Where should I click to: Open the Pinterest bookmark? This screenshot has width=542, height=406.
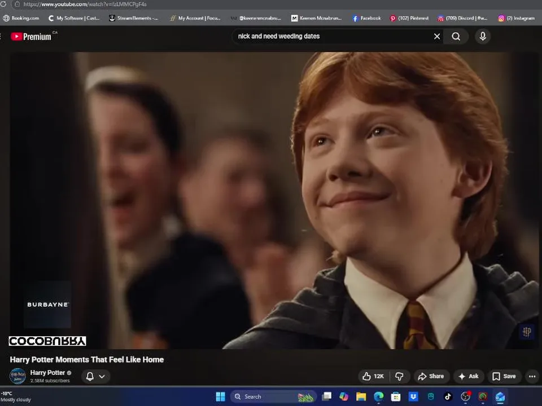409,18
